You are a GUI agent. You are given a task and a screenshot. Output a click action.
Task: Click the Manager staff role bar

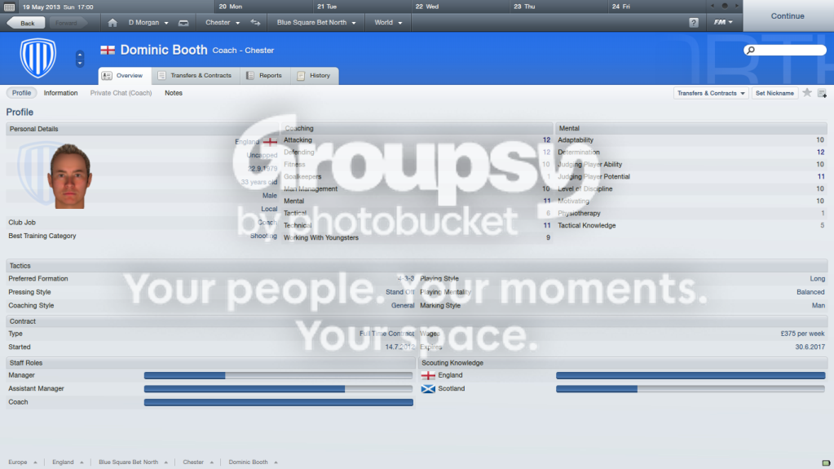278,375
